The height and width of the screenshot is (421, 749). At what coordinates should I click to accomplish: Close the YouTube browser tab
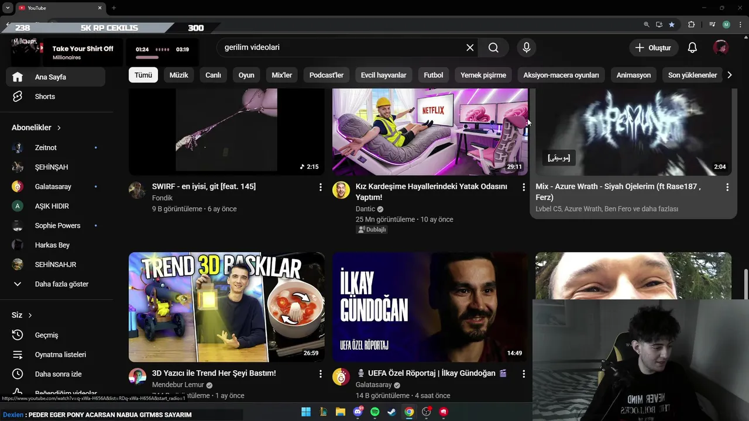(x=99, y=8)
